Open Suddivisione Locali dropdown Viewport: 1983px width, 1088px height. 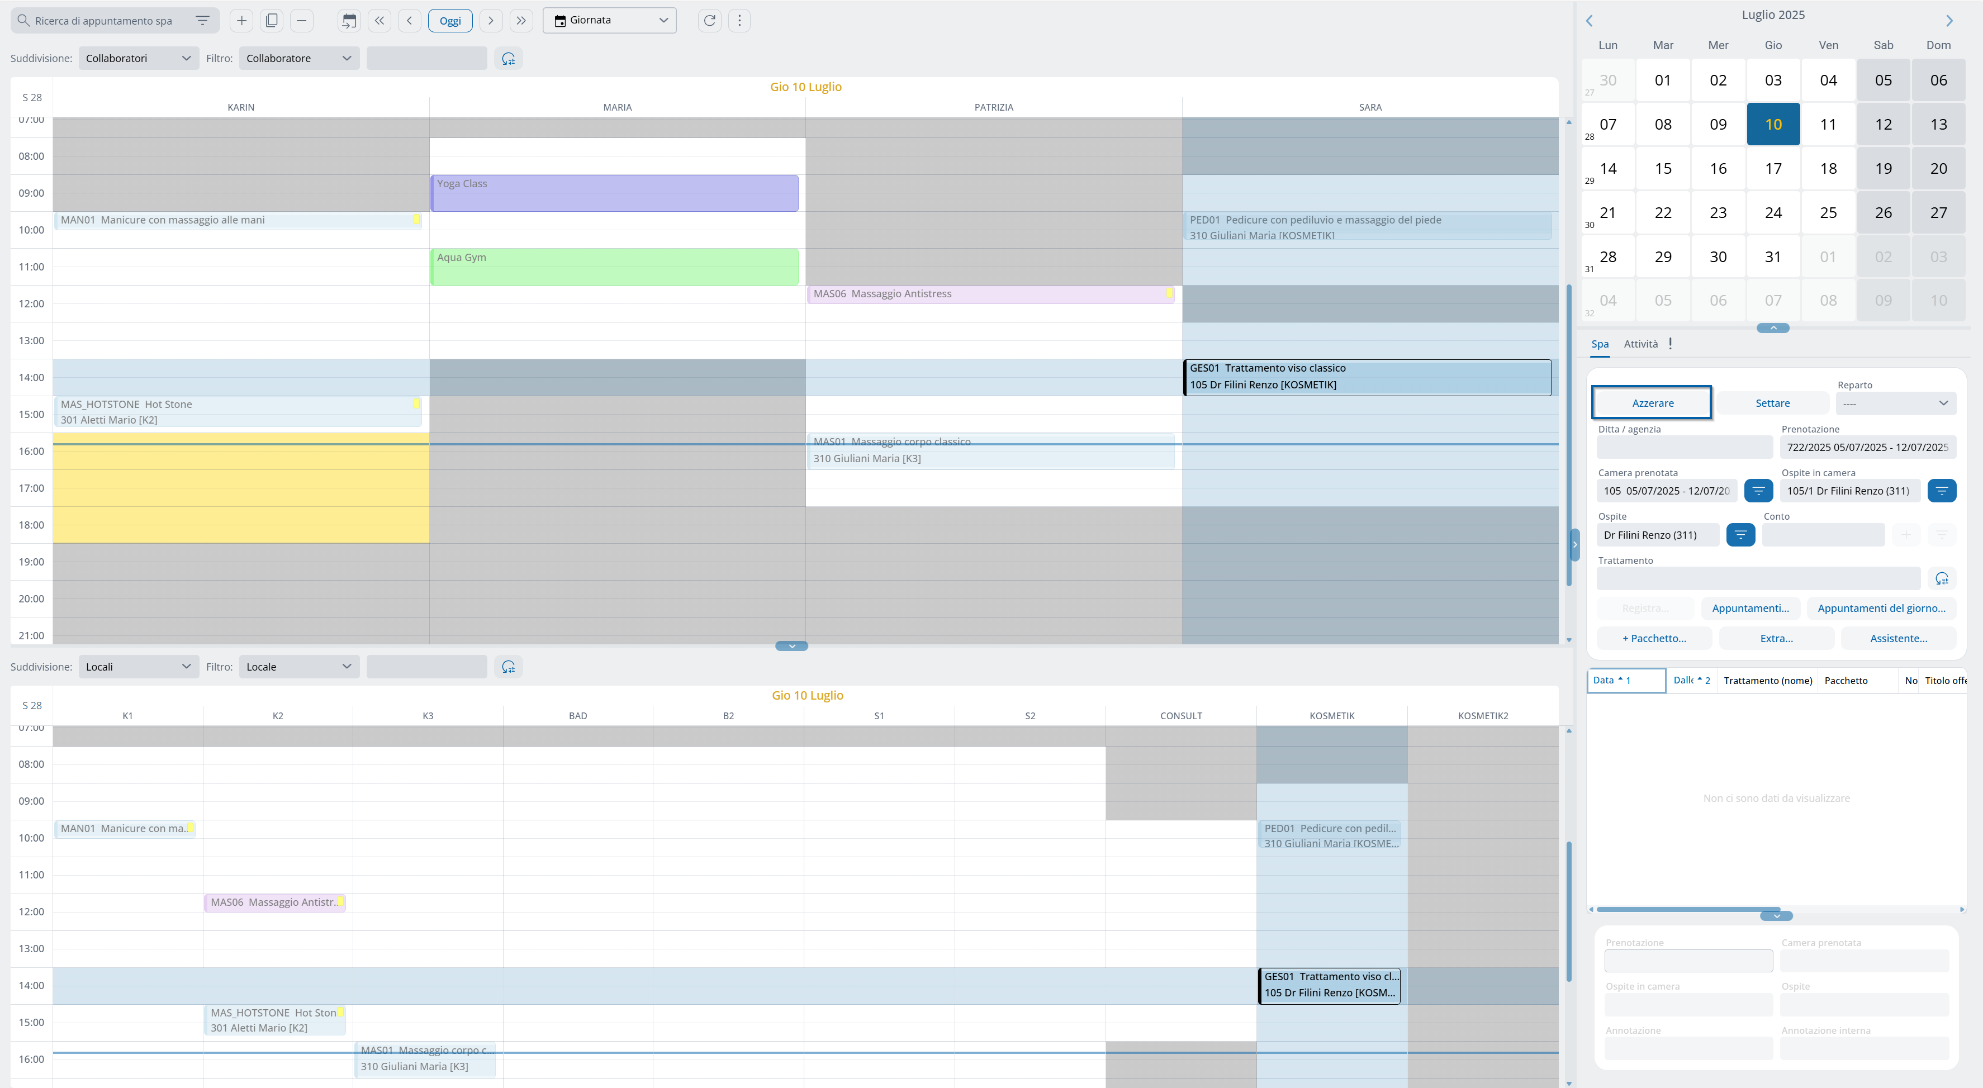coord(138,666)
